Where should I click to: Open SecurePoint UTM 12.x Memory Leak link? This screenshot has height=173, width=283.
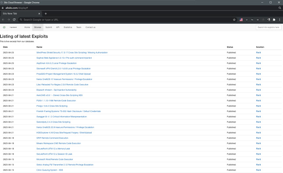click(53, 148)
